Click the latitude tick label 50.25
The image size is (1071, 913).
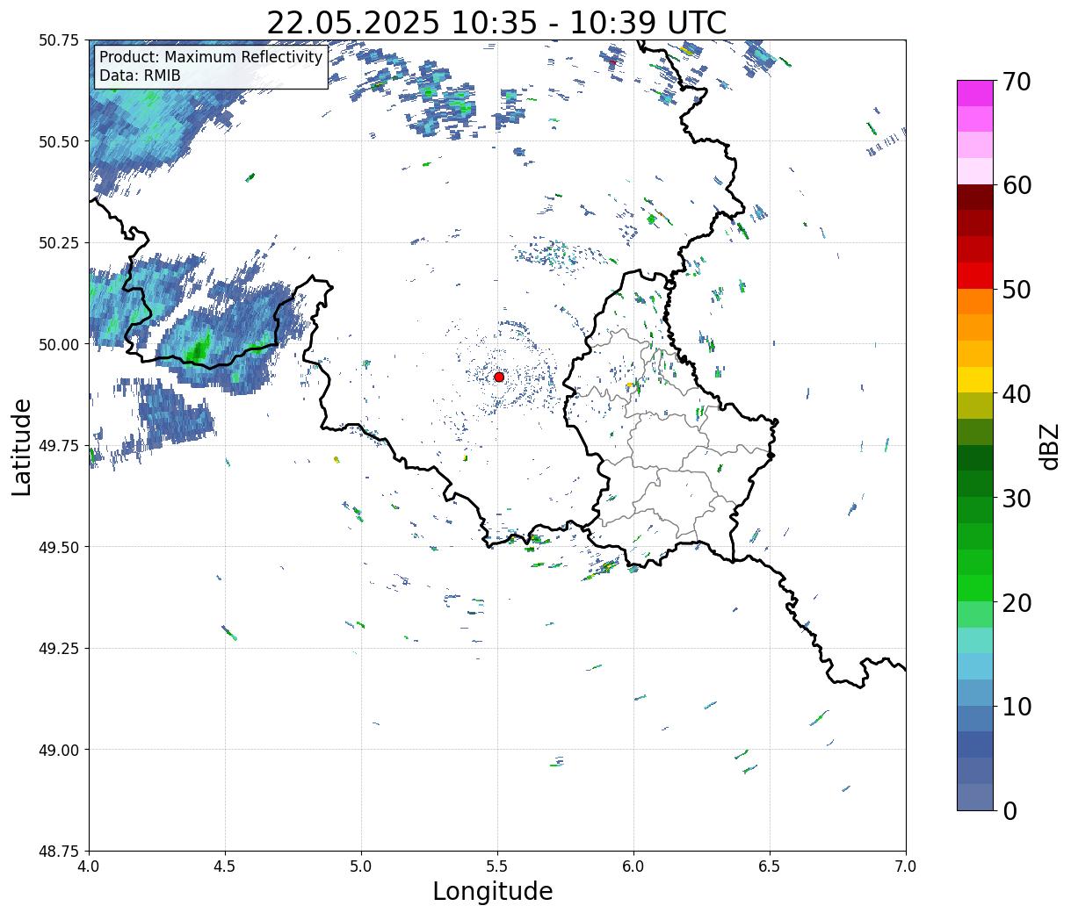(60, 243)
